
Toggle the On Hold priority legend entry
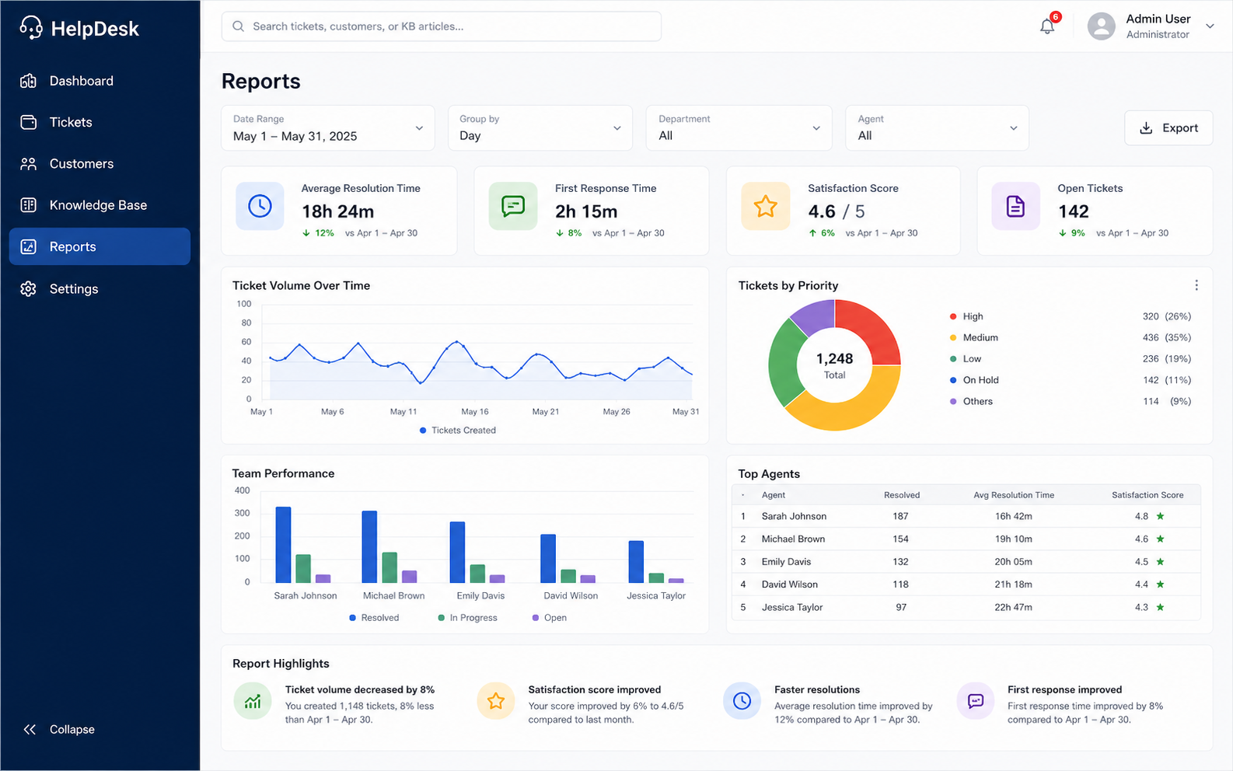pyautogui.click(x=974, y=380)
